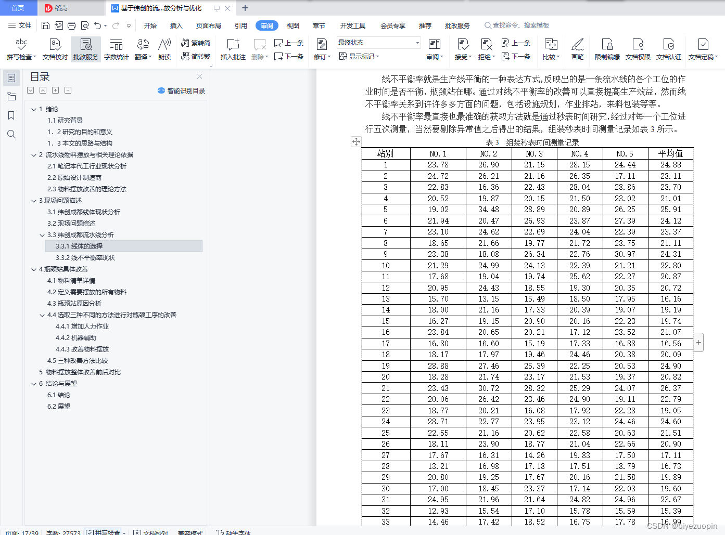This screenshot has width=725, height=535.
Task: Open a new tab with plus
Action: (245, 8)
